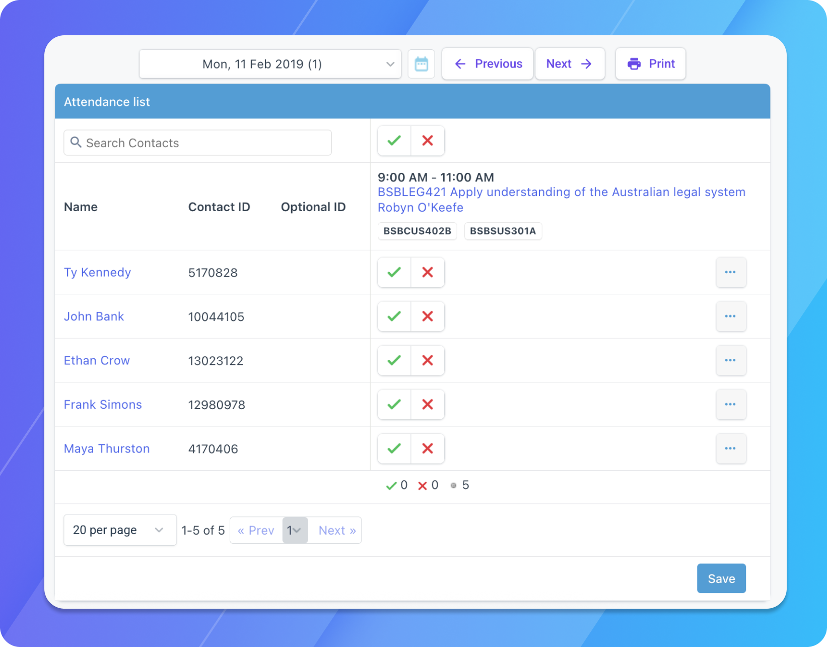Click the « Prev pagination button

[x=256, y=530]
